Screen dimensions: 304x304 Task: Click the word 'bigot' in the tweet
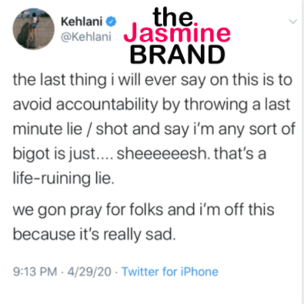point(29,155)
